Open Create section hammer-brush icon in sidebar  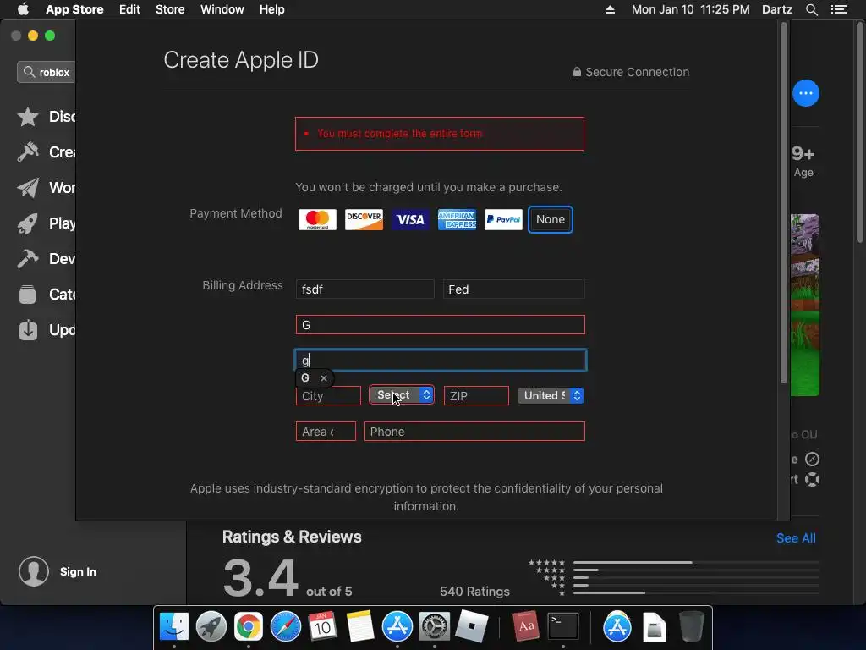coord(28,152)
